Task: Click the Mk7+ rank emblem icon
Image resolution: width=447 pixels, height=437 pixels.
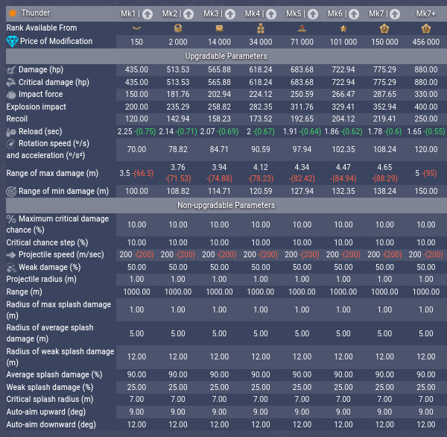Action: [x=426, y=28]
